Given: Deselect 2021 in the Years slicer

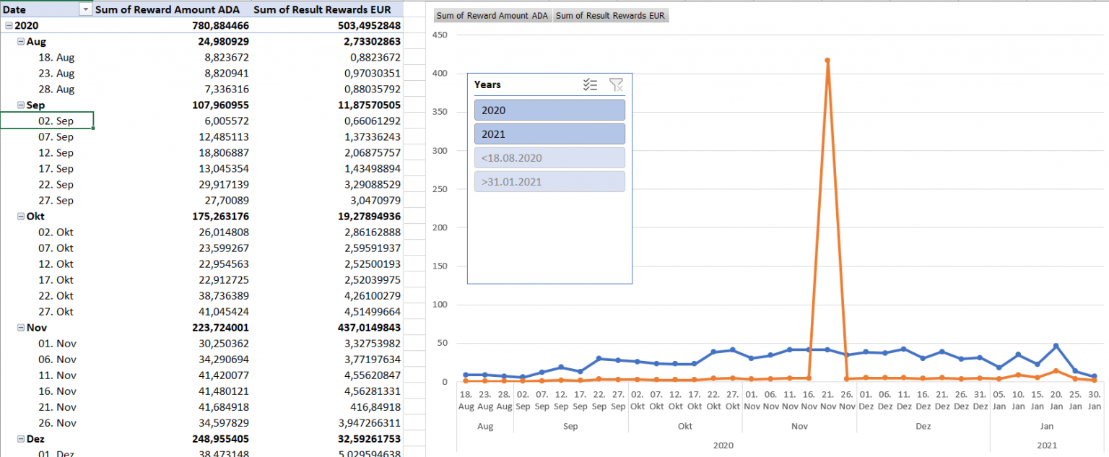Looking at the screenshot, I should 549,133.
